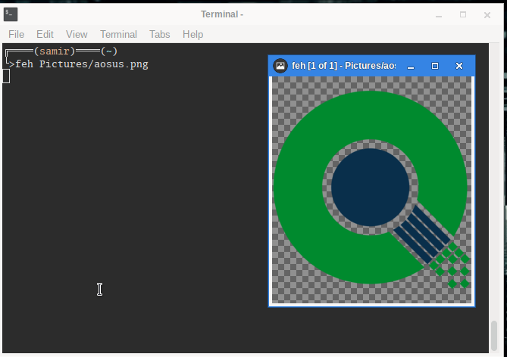Image resolution: width=507 pixels, height=357 pixels.
Task: Click the dark blue circle in the image
Action: (370, 188)
